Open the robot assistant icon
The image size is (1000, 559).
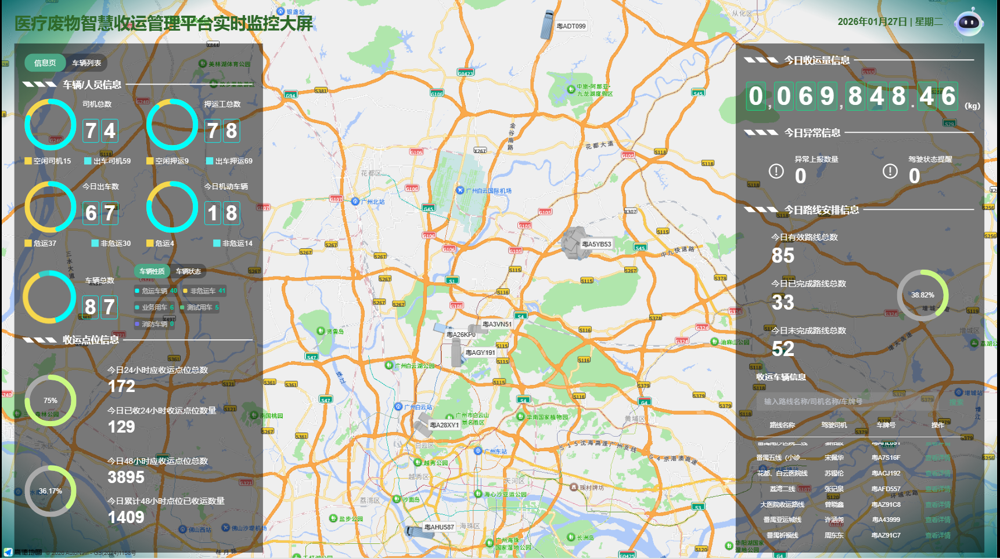coord(969,23)
